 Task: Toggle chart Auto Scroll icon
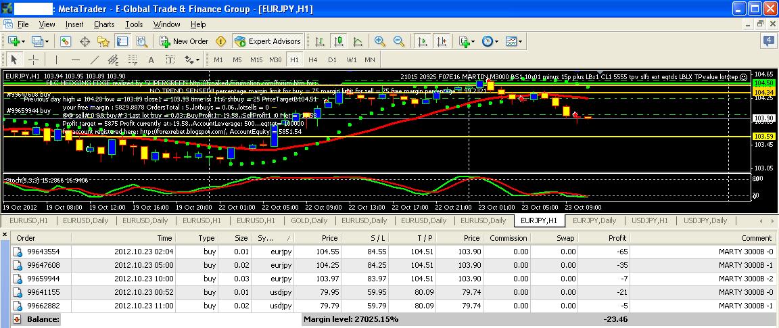pyautogui.click(x=422, y=41)
